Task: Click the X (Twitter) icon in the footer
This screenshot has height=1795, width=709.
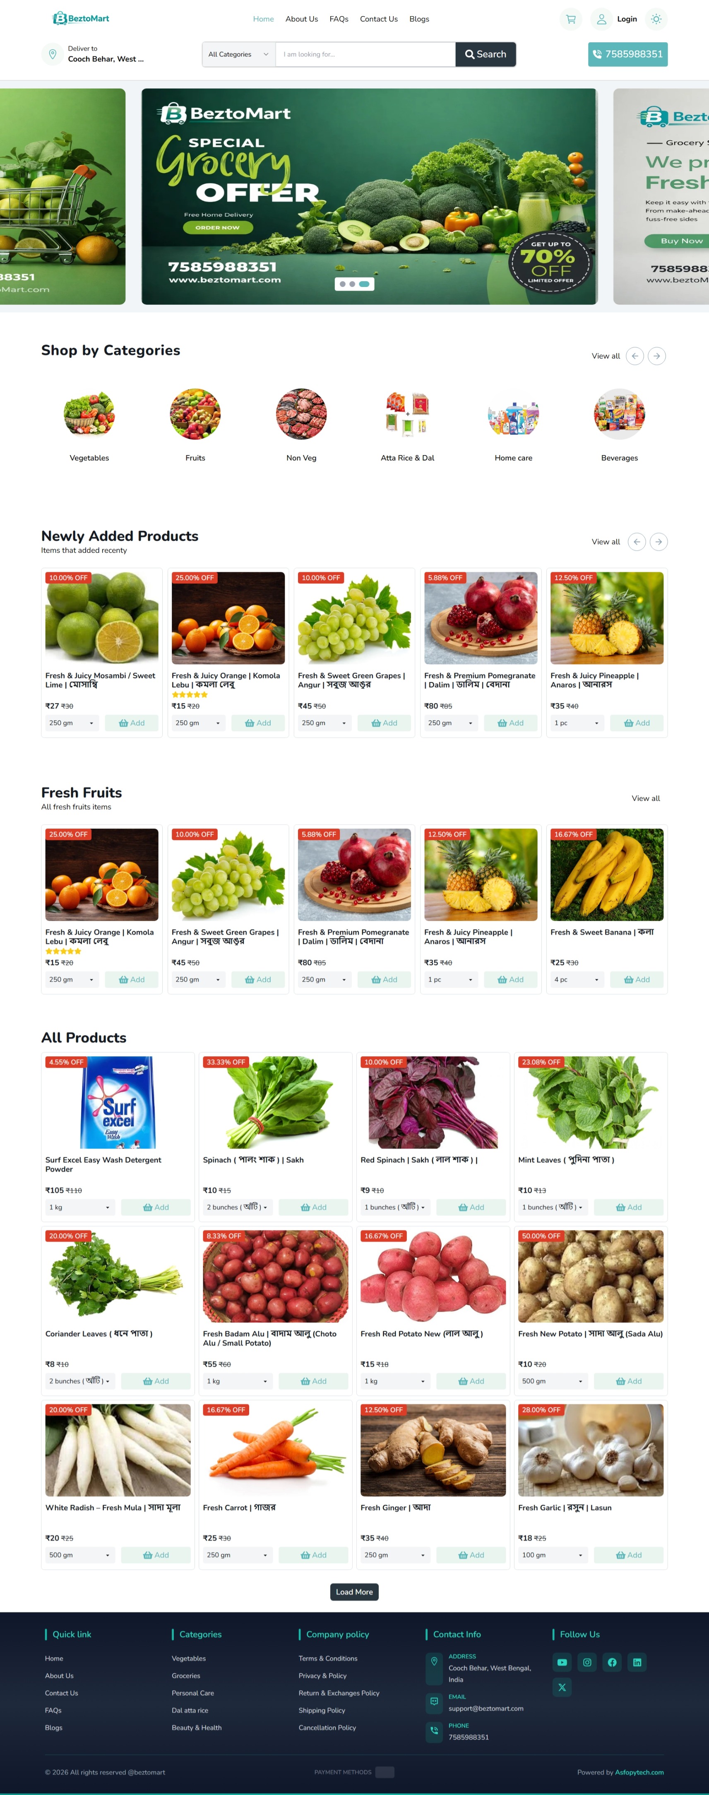Action: 562,1687
